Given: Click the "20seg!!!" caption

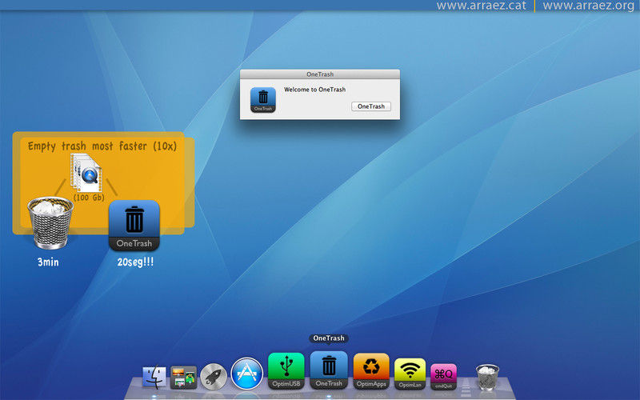Looking at the screenshot, I should tap(135, 262).
